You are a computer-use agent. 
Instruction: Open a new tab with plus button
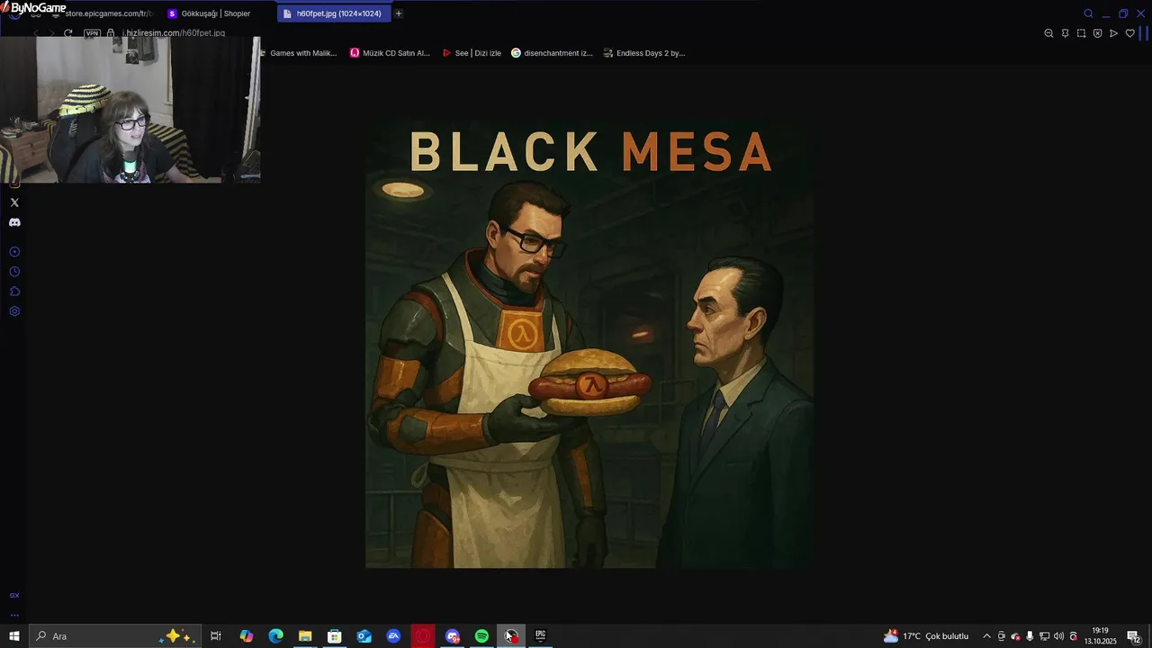coord(399,13)
